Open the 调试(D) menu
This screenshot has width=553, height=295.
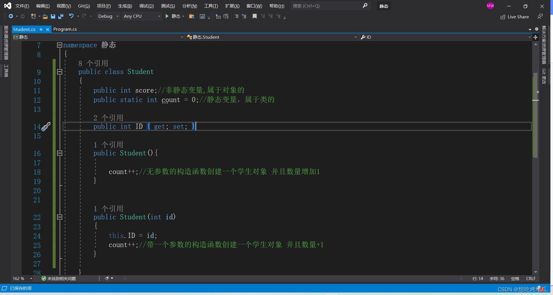pos(146,6)
